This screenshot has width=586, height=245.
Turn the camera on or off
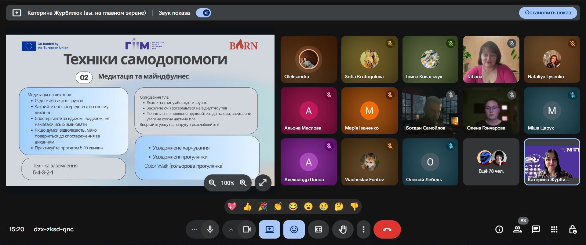click(246, 229)
